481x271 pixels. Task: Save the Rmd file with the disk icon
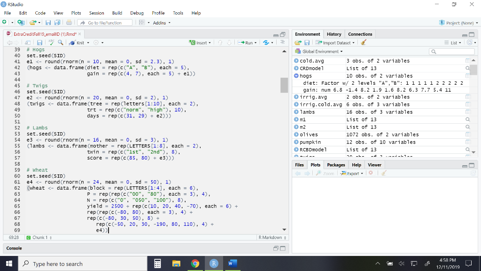point(40,42)
